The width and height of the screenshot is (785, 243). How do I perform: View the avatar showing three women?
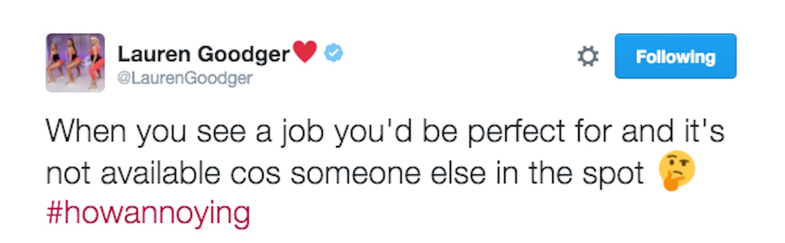[x=75, y=63]
